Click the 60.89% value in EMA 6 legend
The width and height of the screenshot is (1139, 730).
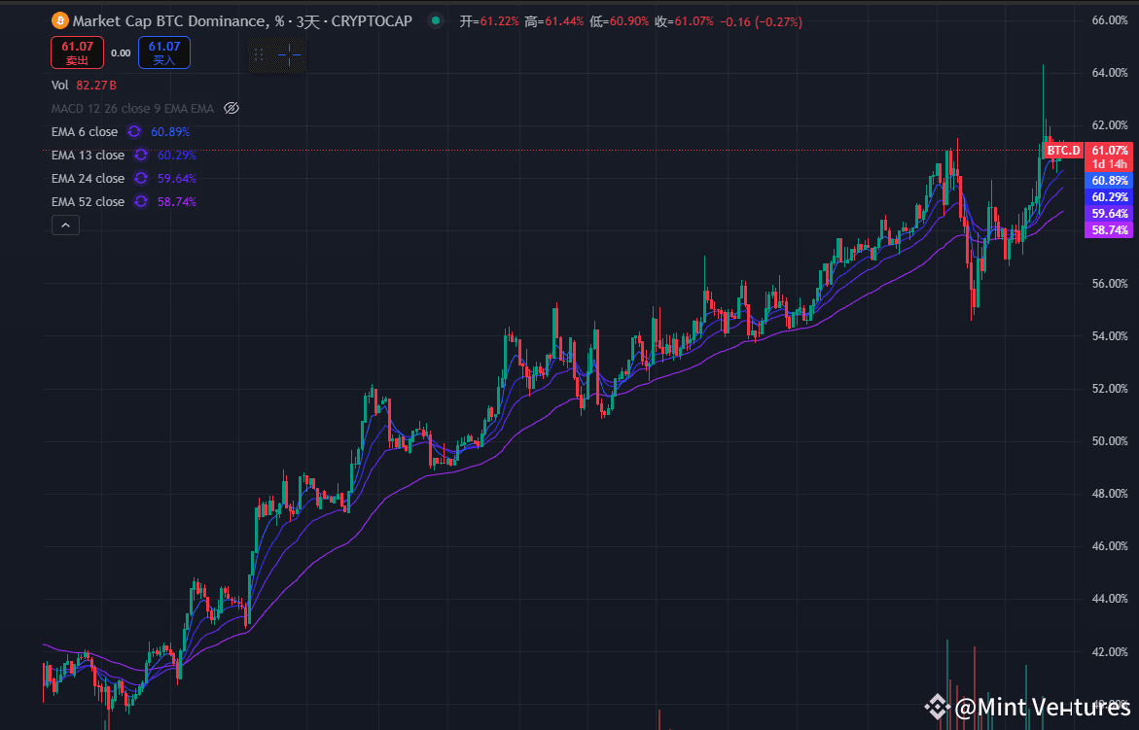tap(170, 131)
